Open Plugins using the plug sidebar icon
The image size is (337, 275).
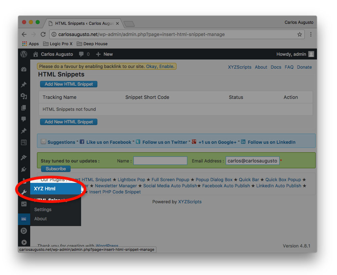pos(24,169)
